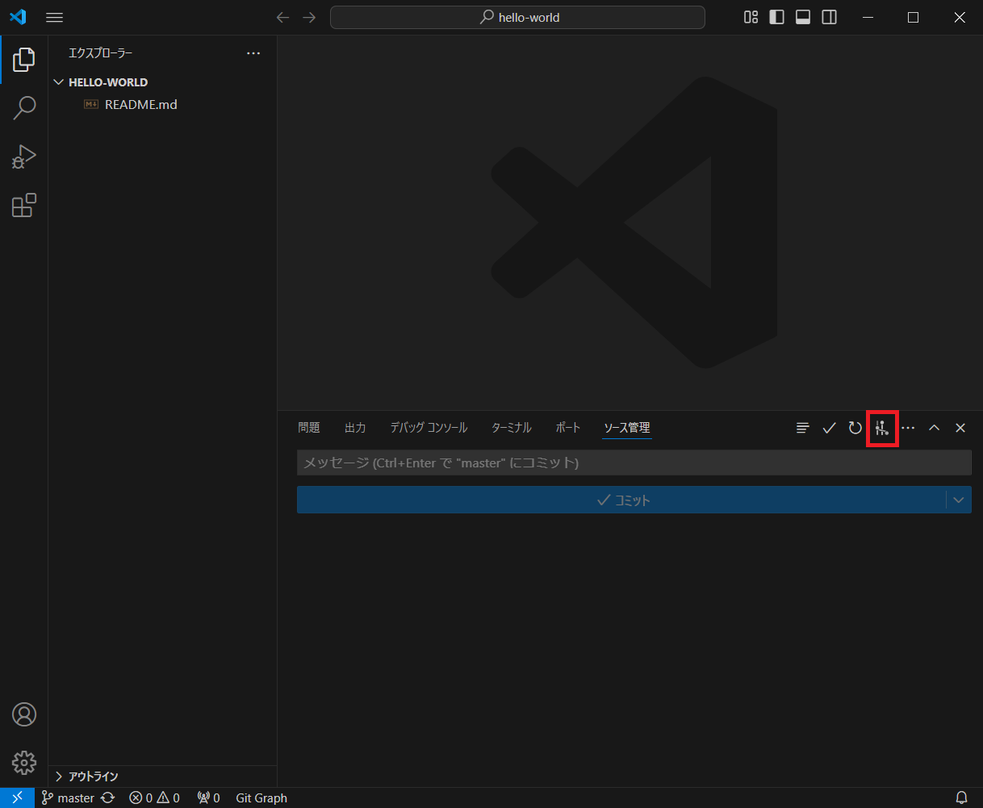Open Run and Debug view
The width and height of the screenshot is (983, 808).
(x=24, y=157)
